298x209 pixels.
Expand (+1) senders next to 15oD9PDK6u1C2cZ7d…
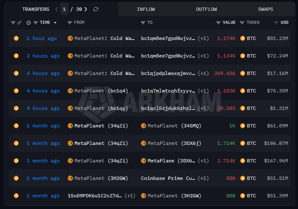point(130,196)
